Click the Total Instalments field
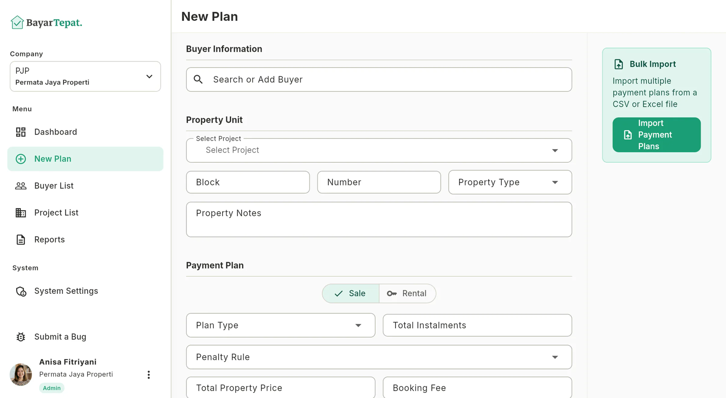Image resolution: width=726 pixels, height=398 pixels. coord(477,325)
